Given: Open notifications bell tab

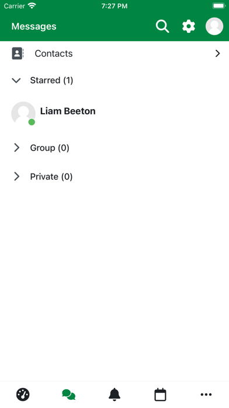Looking at the screenshot, I should click(x=114, y=395).
